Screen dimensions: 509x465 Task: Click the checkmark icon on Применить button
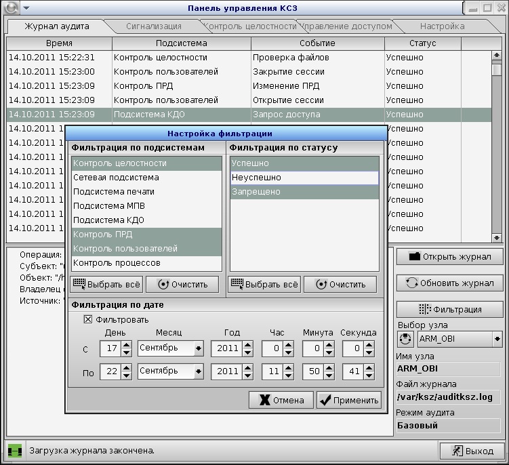click(325, 400)
